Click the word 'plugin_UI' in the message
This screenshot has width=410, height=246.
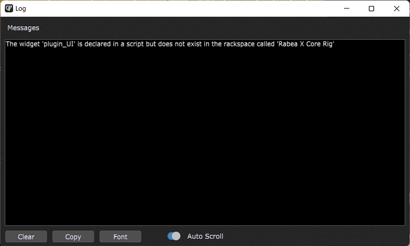coord(59,44)
